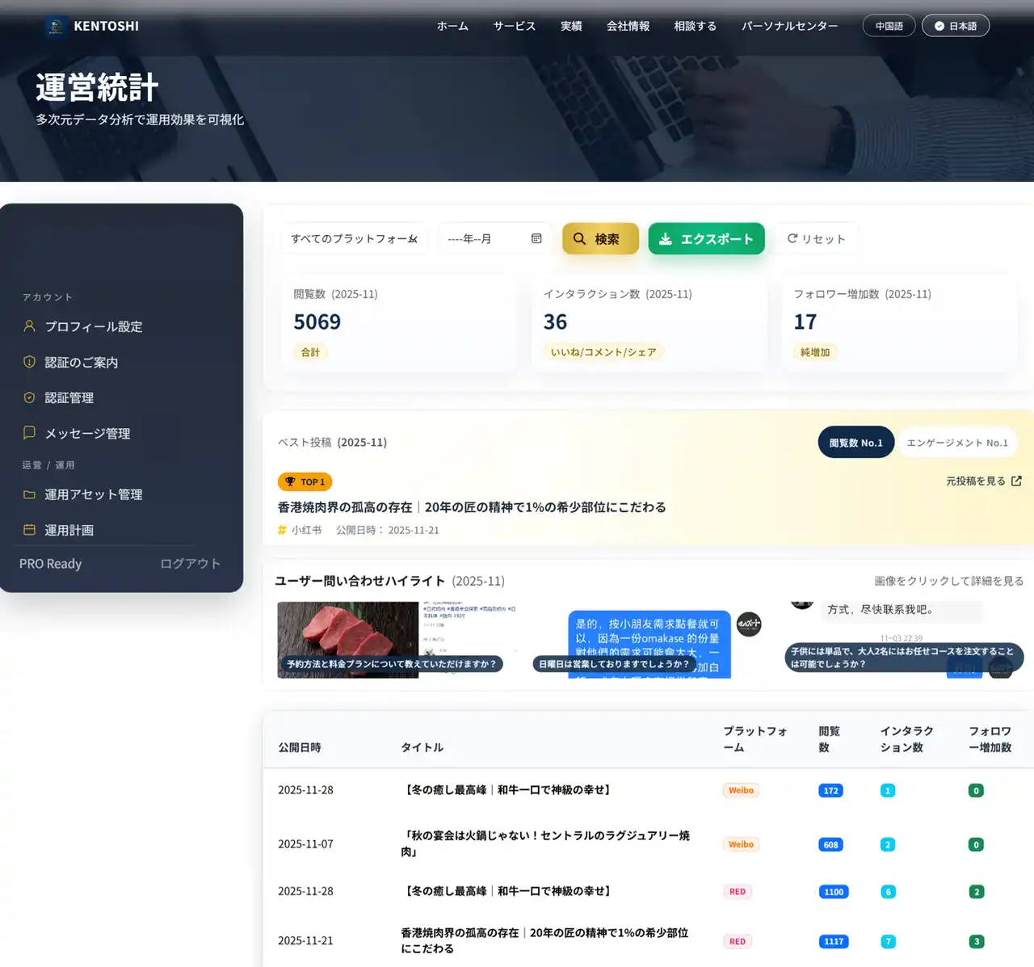Click the TOP 1 trophy badge

coord(305,481)
